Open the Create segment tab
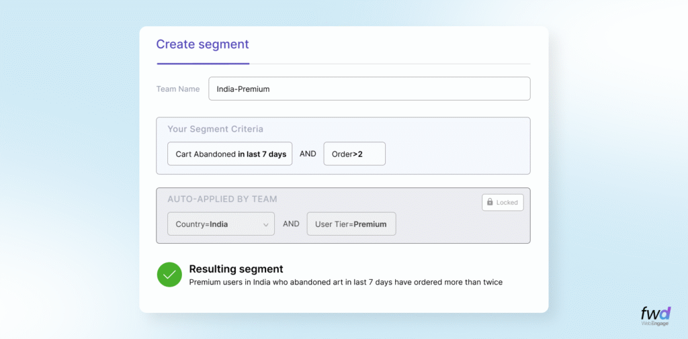Viewport: 688px width, 339px height. [x=202, y=44]
